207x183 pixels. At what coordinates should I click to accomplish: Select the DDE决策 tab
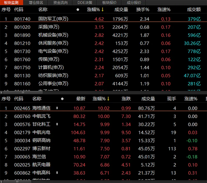point(85,3)
